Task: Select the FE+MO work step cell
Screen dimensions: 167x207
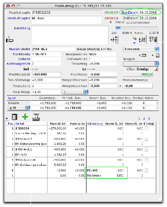Action: pos(92,171)
